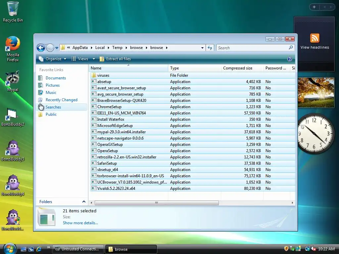Click the Explorer Forward arrow button
Viewport: 339px width, 254px height.
(50, 48)
